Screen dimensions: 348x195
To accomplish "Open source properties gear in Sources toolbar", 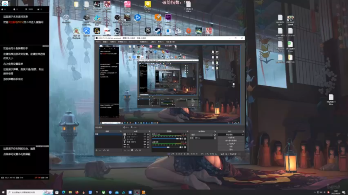I will point(132,150).
